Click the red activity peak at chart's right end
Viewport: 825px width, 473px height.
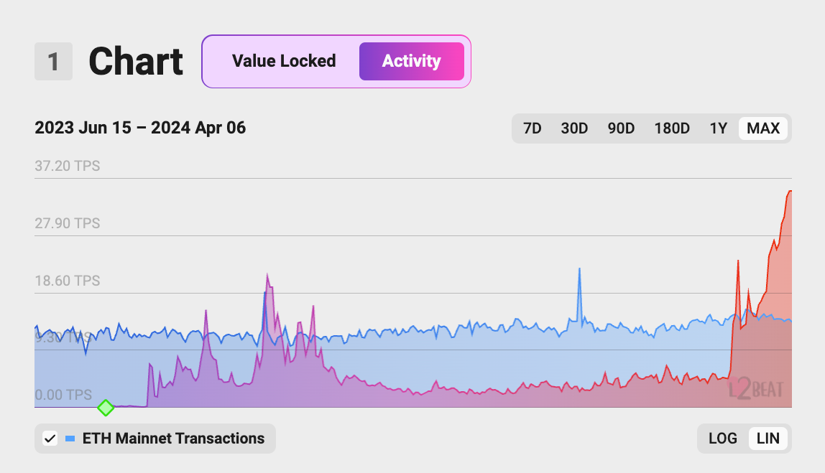tap(789, 192)
